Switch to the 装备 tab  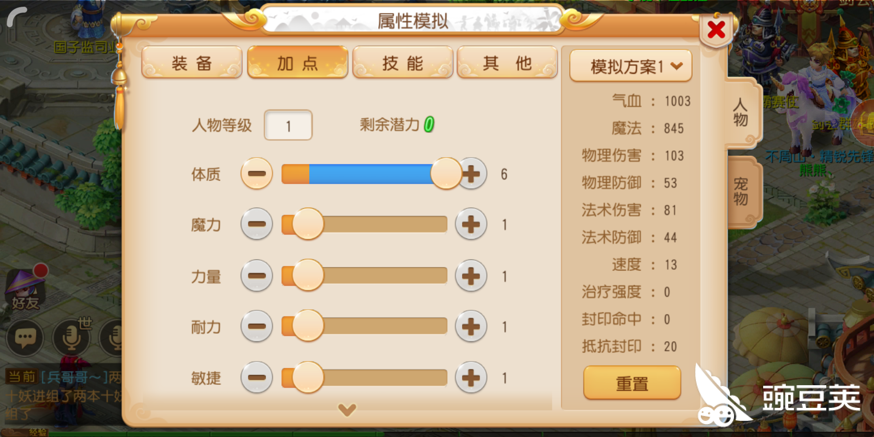click(x=192, y=63)
